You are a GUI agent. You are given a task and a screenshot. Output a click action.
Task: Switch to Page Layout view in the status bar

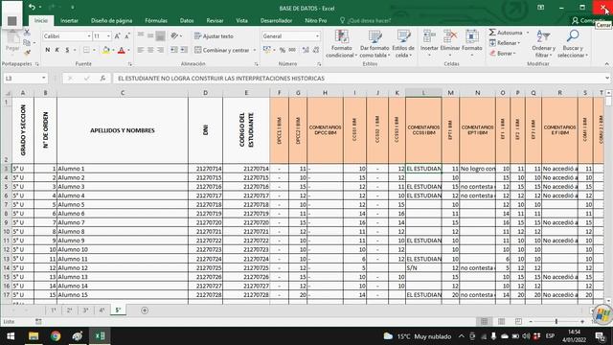tap(501, 322)
